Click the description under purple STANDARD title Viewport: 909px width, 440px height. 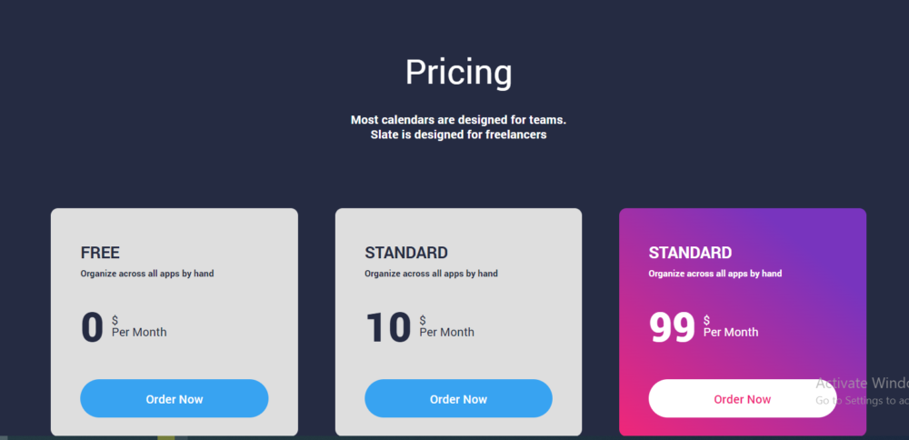pos(714,274)
